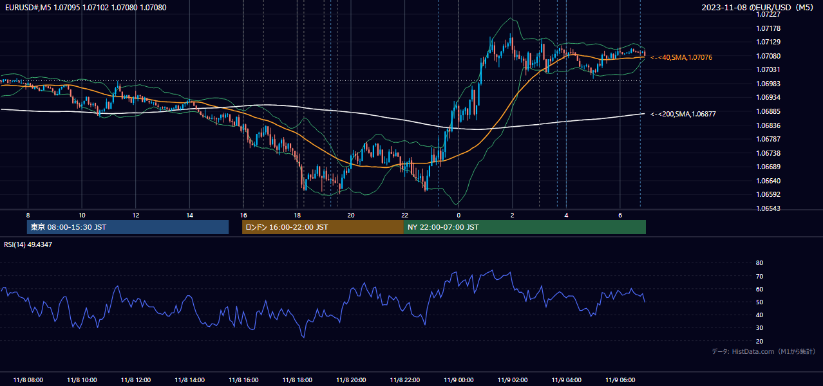Click price axis value 1.06640

point(768,181)
